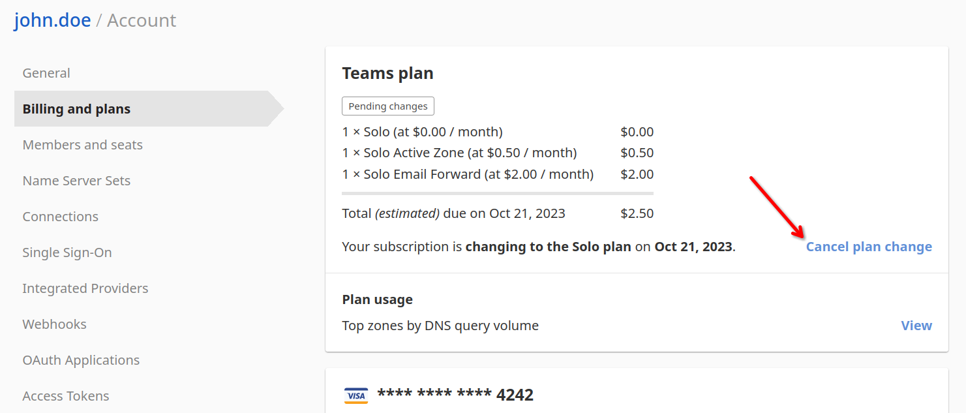The height and width of the screenshot is (413, 966).
Task: Go to Single Sign-On settings
Action: point(67,252)
